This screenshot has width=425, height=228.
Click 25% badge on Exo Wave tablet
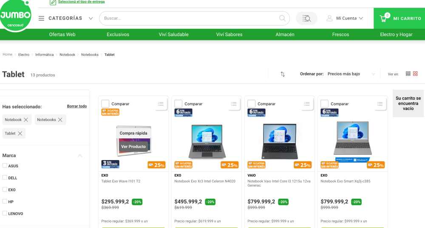(156, 165)
